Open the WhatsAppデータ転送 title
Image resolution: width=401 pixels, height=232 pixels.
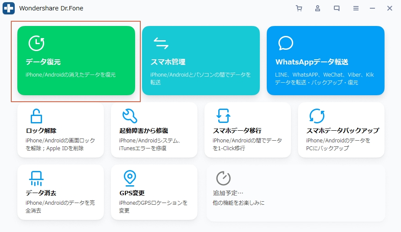[312, 62]
